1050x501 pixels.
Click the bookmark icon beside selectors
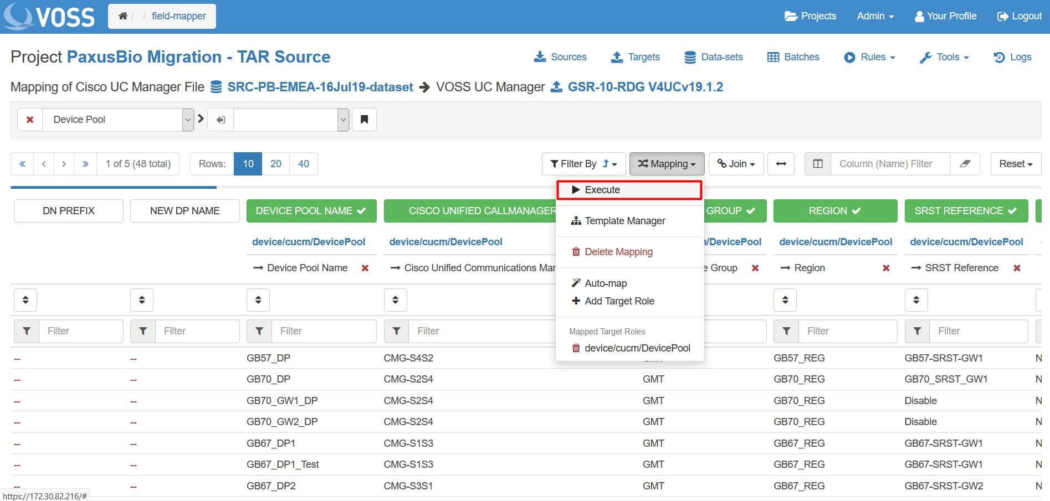pos(364,120)
